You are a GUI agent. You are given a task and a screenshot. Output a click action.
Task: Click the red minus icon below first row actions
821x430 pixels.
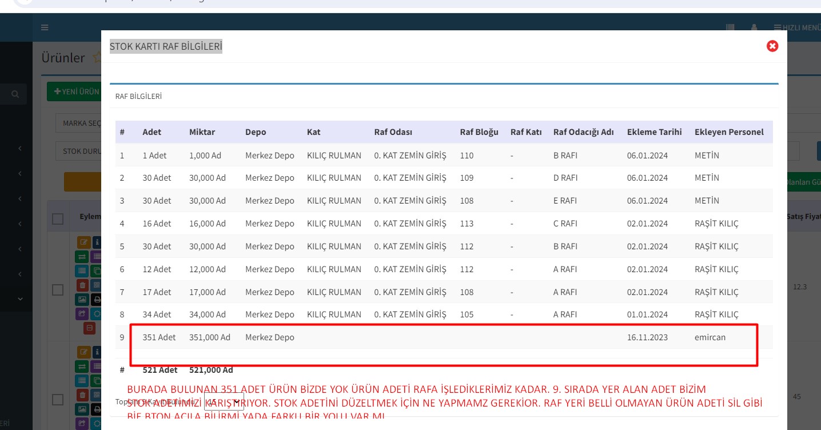[89, 328]
